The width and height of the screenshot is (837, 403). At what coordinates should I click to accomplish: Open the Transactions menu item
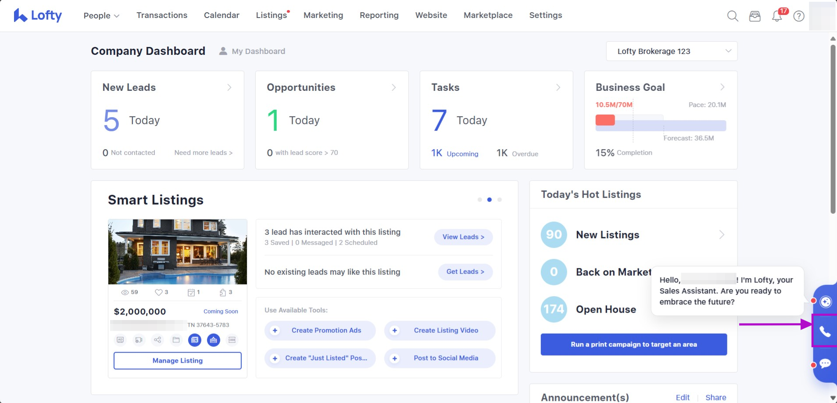click(162, 15)
